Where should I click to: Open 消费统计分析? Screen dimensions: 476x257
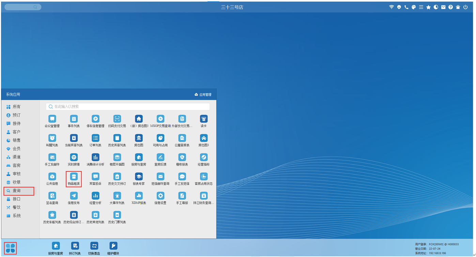point(96,157)
